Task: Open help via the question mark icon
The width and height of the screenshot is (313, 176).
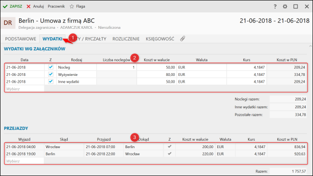Action: (275, 6)
